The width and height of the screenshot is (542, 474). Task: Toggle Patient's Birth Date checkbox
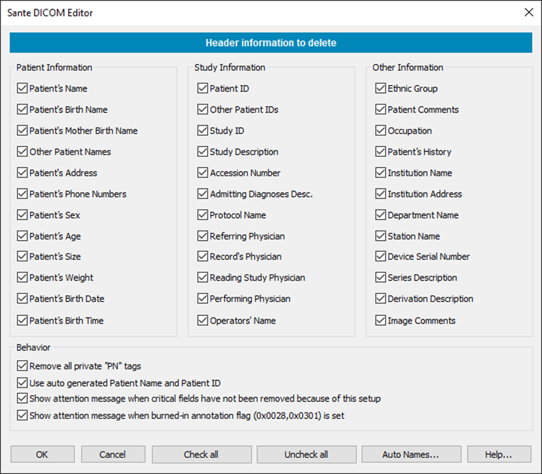point(23,299)
